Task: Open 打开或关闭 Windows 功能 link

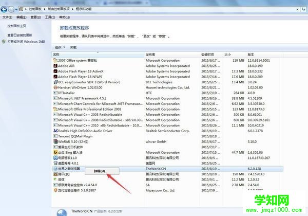Action: (26, 42)
